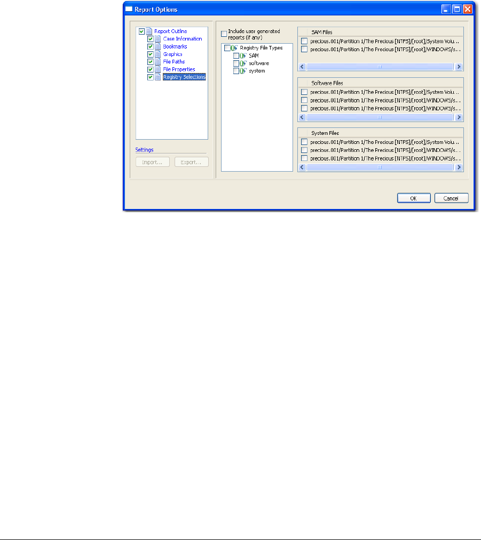Viewport: 481px width, 540px height.
Task: Uncheck the Bookmarks checkbox
Action: [x=151, y=46]
